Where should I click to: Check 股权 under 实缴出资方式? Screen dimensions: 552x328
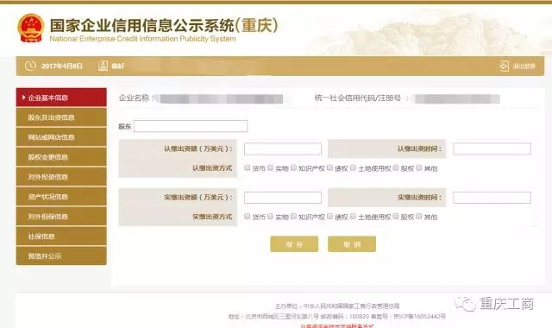[x=396, y=216]
